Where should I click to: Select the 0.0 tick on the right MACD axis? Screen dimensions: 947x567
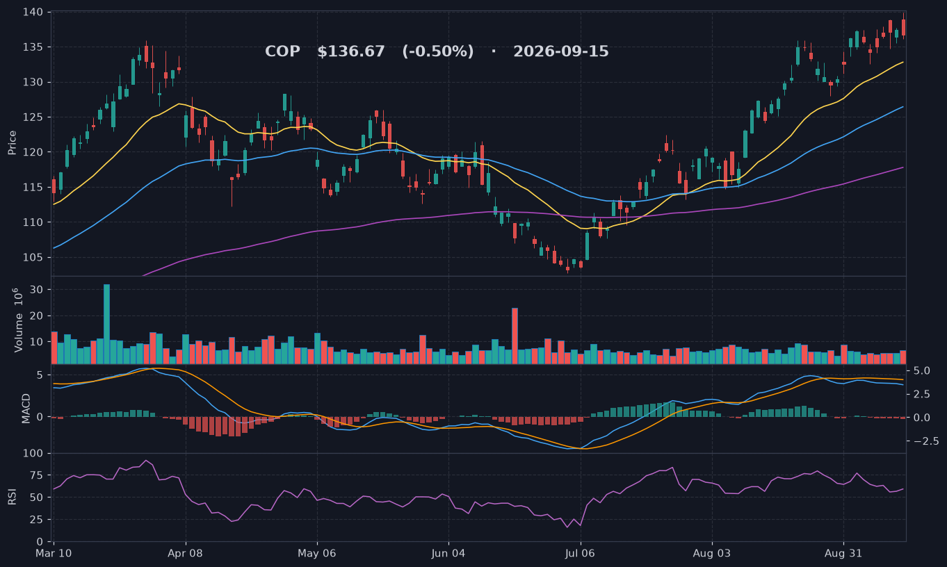coord(921,418)
